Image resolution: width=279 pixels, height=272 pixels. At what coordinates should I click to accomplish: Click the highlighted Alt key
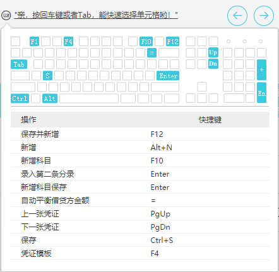[x=50, y=98]
